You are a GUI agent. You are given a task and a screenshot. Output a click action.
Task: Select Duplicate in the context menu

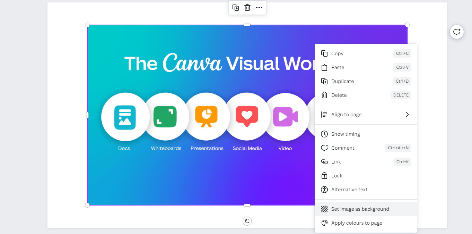[366, 81]
